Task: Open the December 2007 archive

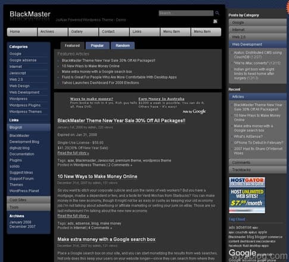Action: pos(23,227)
